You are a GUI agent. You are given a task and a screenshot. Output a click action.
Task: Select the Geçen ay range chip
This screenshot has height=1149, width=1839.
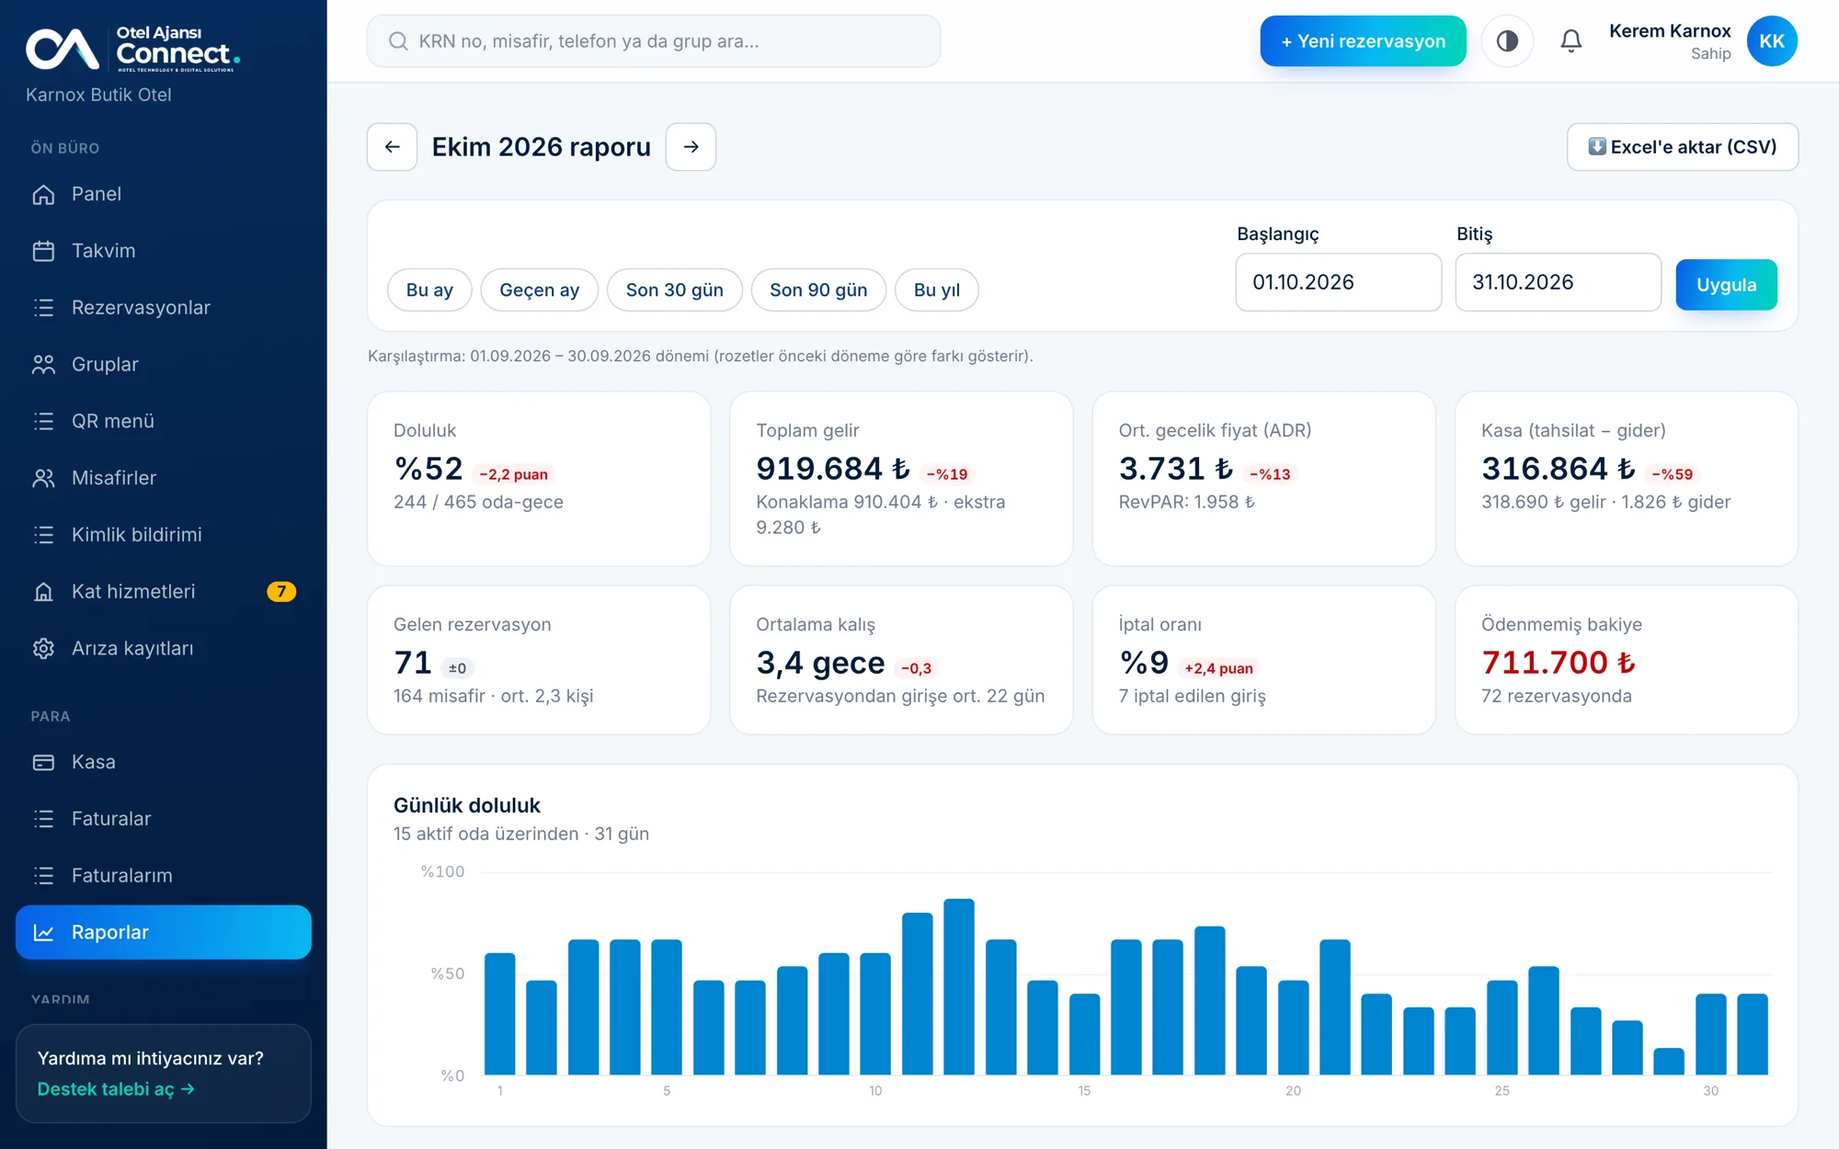540,290
